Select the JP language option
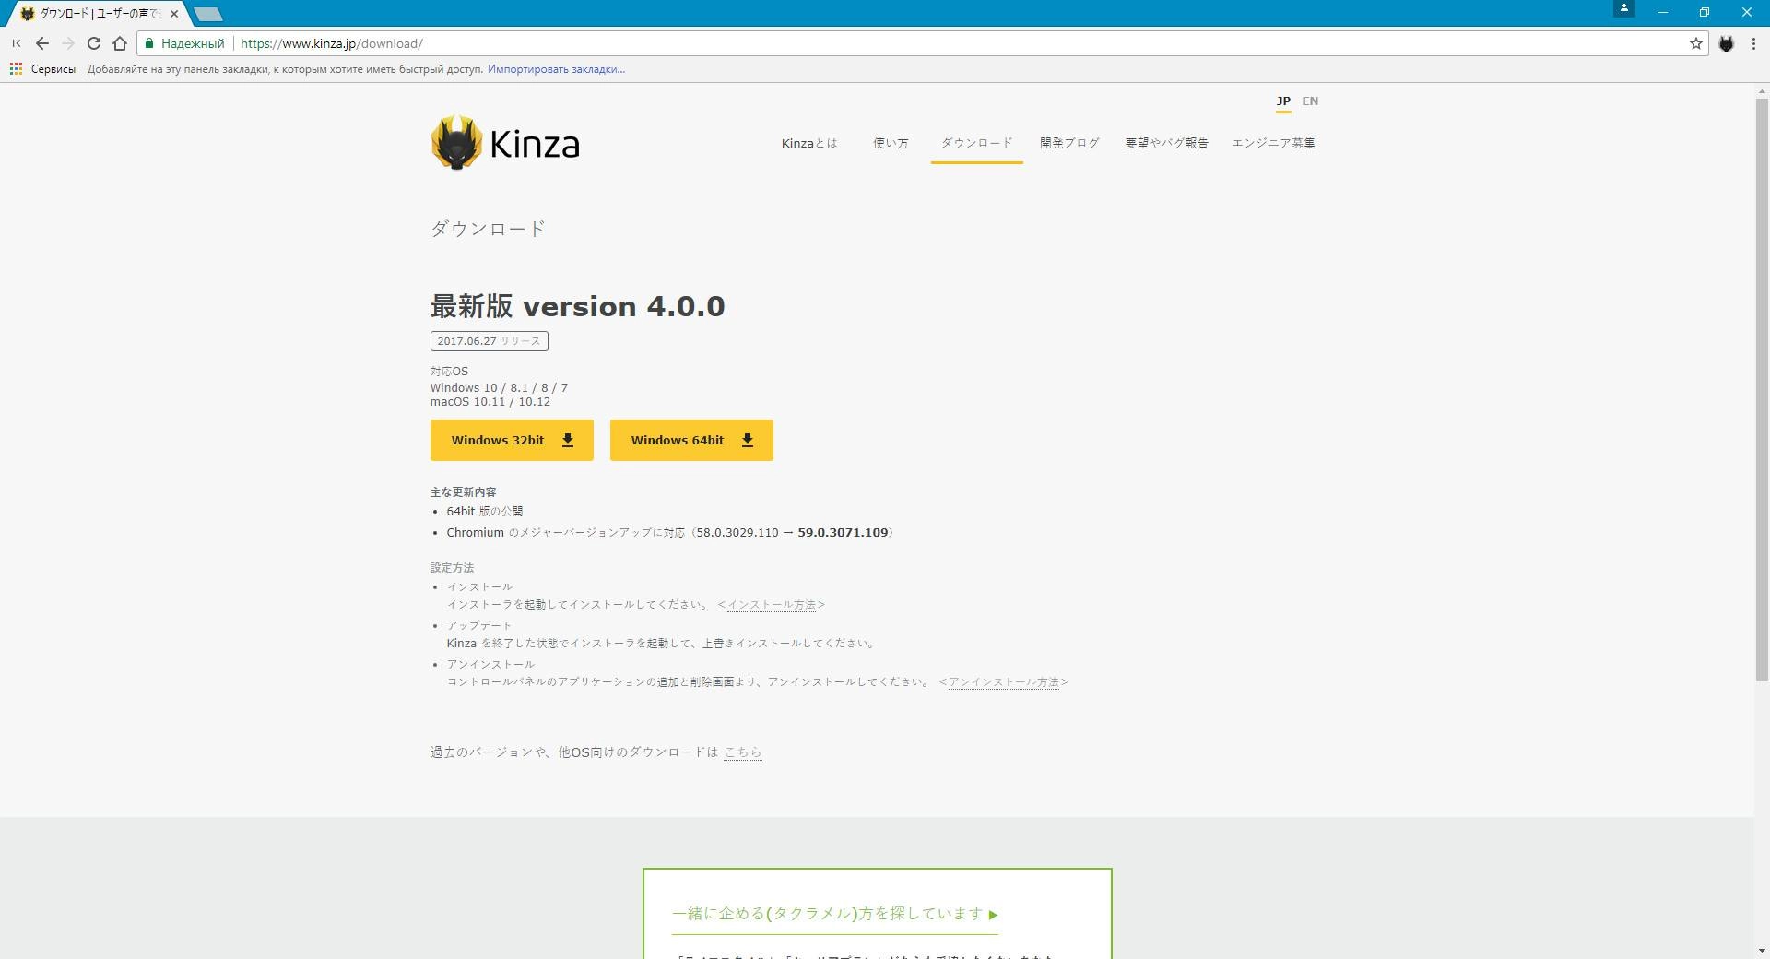Screen dimensions: 1770x959 pos(1283,101)
